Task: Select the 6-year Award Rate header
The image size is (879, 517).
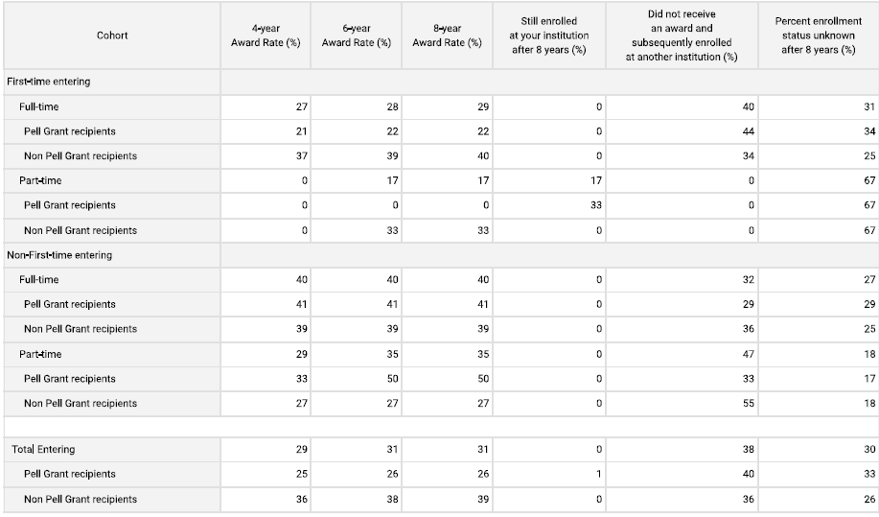Action: coord(357,35)
